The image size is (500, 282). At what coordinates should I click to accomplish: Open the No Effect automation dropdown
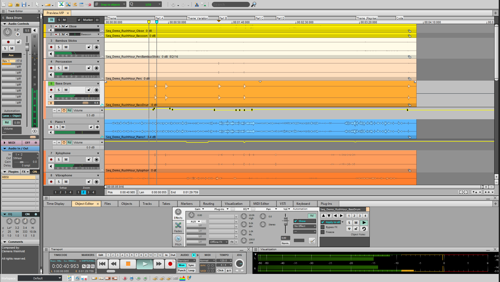coord(305,226)
